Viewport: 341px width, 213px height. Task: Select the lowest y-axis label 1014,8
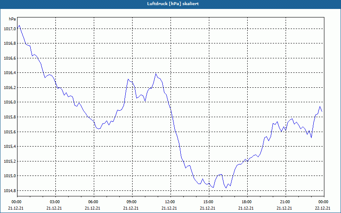10,190
